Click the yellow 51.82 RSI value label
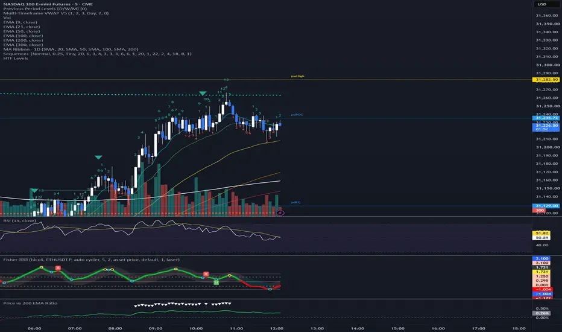This screenshot has width=562, height=332. coord(541,233)
